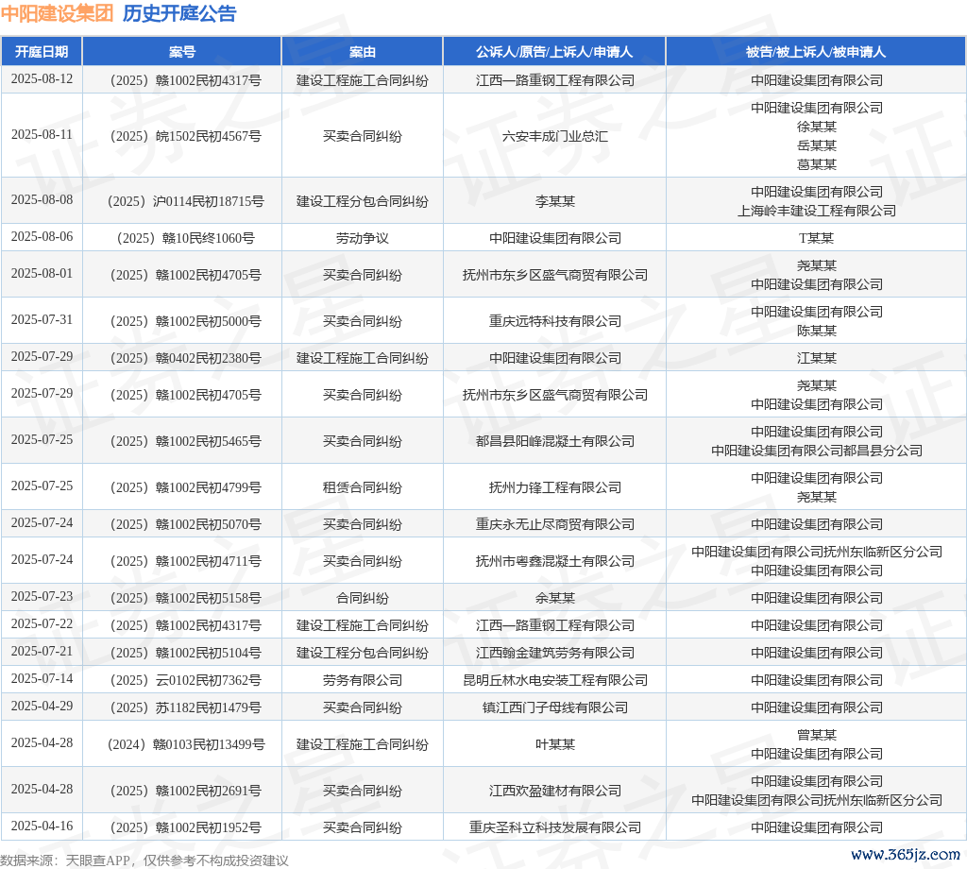The height and width of the screenshot is (869, 967).
Task: Click the 数据来源 天眼查APP footer note
Action: 144,860
